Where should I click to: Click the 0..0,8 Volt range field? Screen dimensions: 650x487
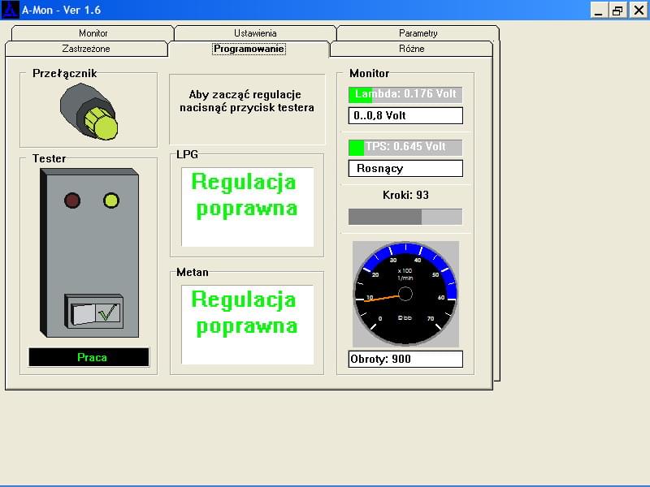tap(405, 115)
